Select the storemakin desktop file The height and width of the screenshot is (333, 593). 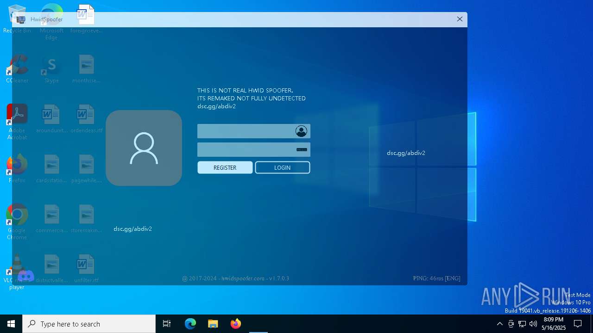(86, 219)
